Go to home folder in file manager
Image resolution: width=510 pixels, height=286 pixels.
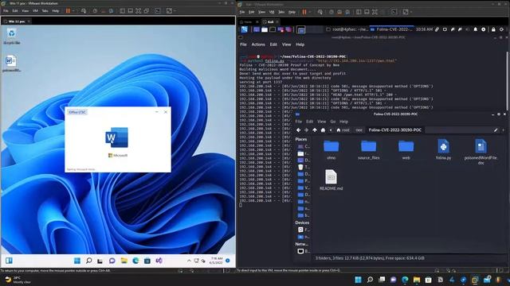point(323,130)
